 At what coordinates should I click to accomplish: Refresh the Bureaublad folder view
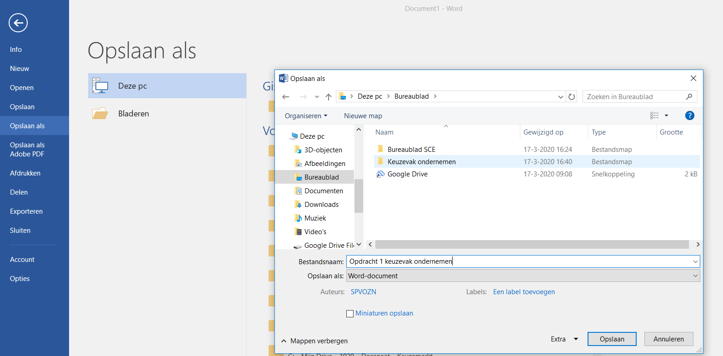pyautogui.click(x=572, y=96)
